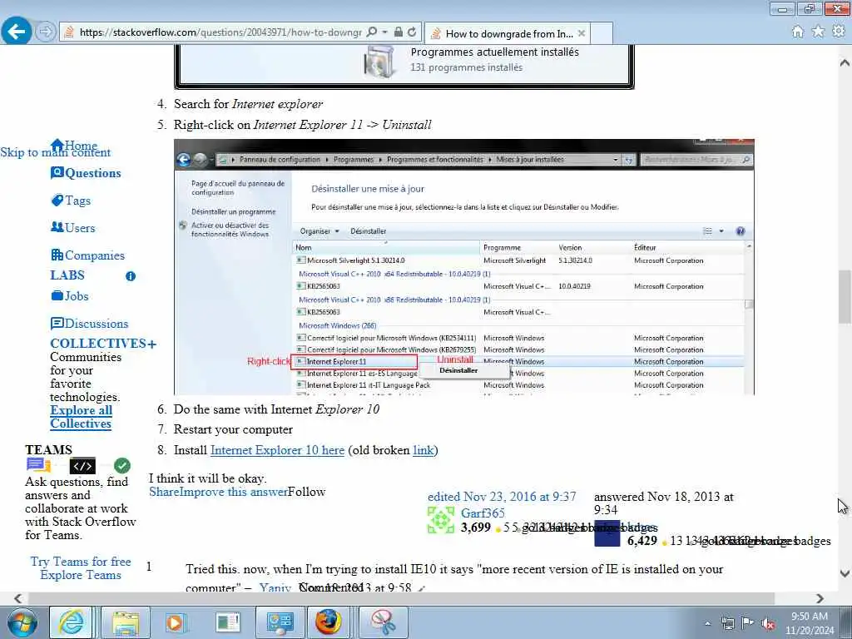852x639 pixels.
Task: Click the Explore Teams link
Action: click(81, 575)
